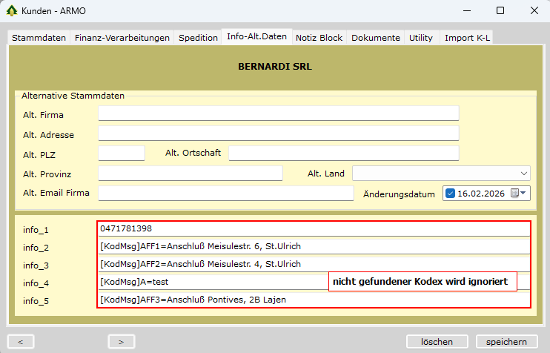Click the ARMO app icon in title bar

pos(11,11)
